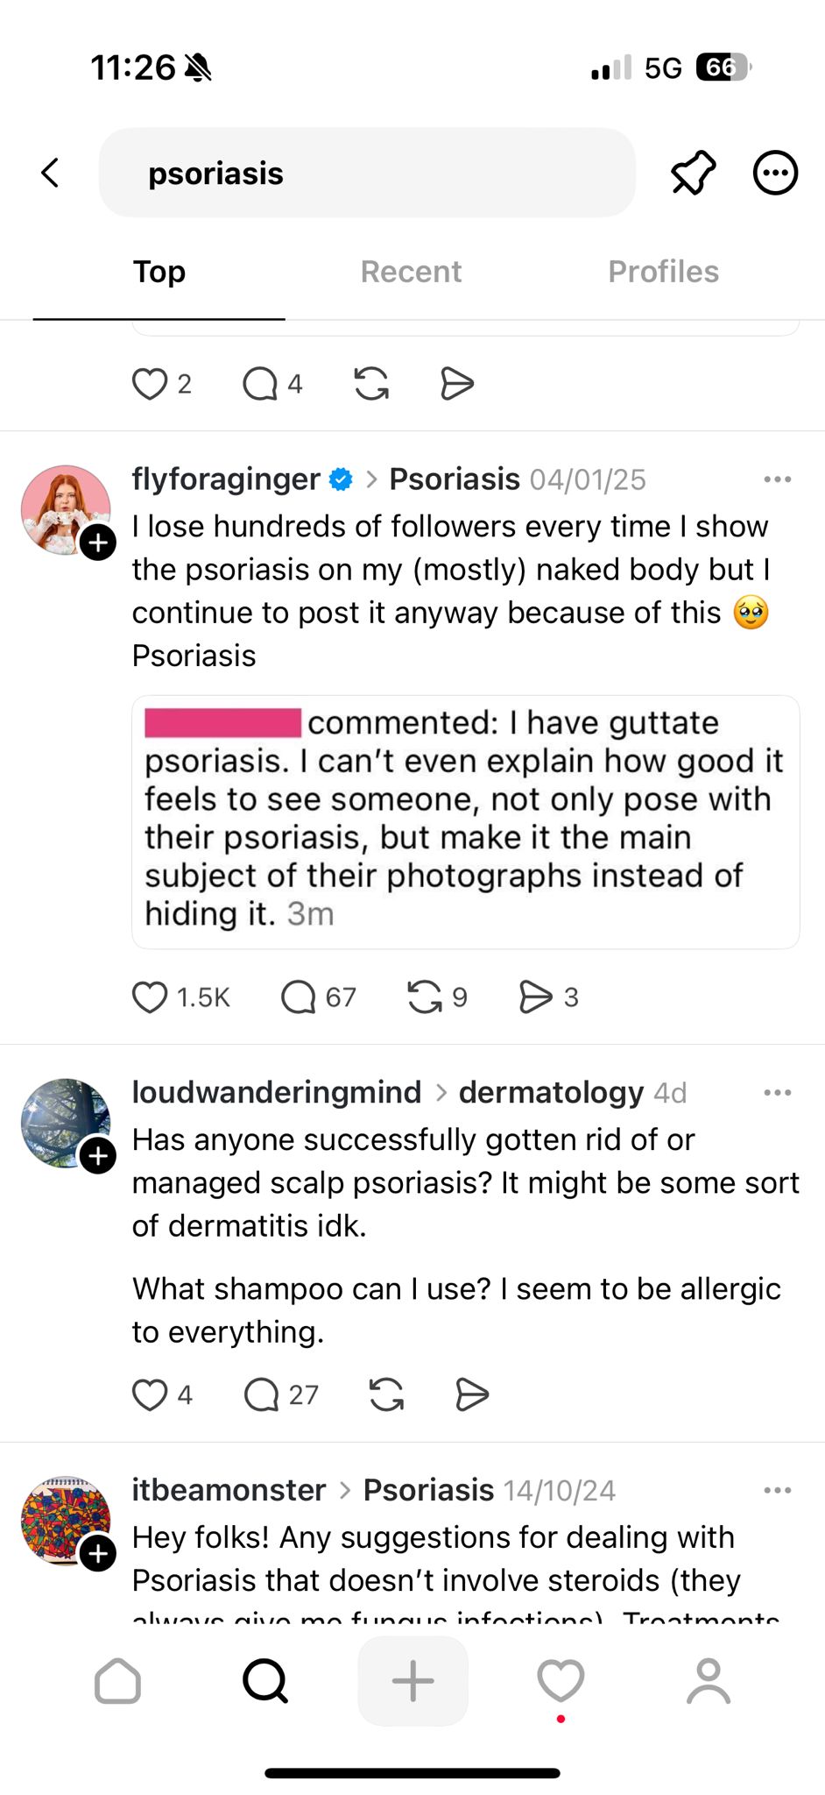825x1795 pixels.
Task: Share flyforaginger's post via send icon
Action: click(535, 997)
